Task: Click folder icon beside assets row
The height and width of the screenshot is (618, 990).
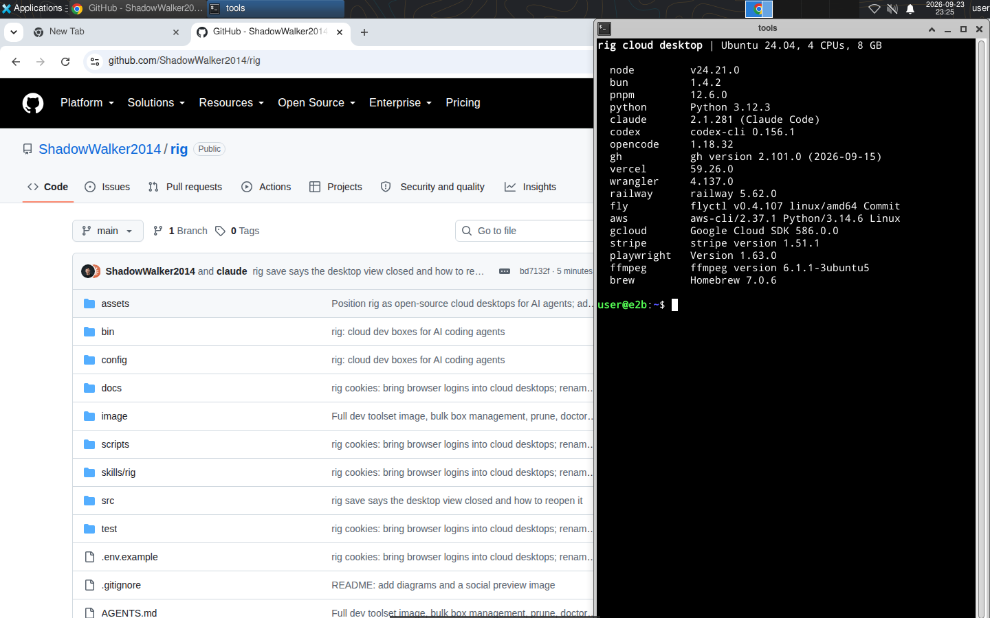Action: (x=89, y=304)
